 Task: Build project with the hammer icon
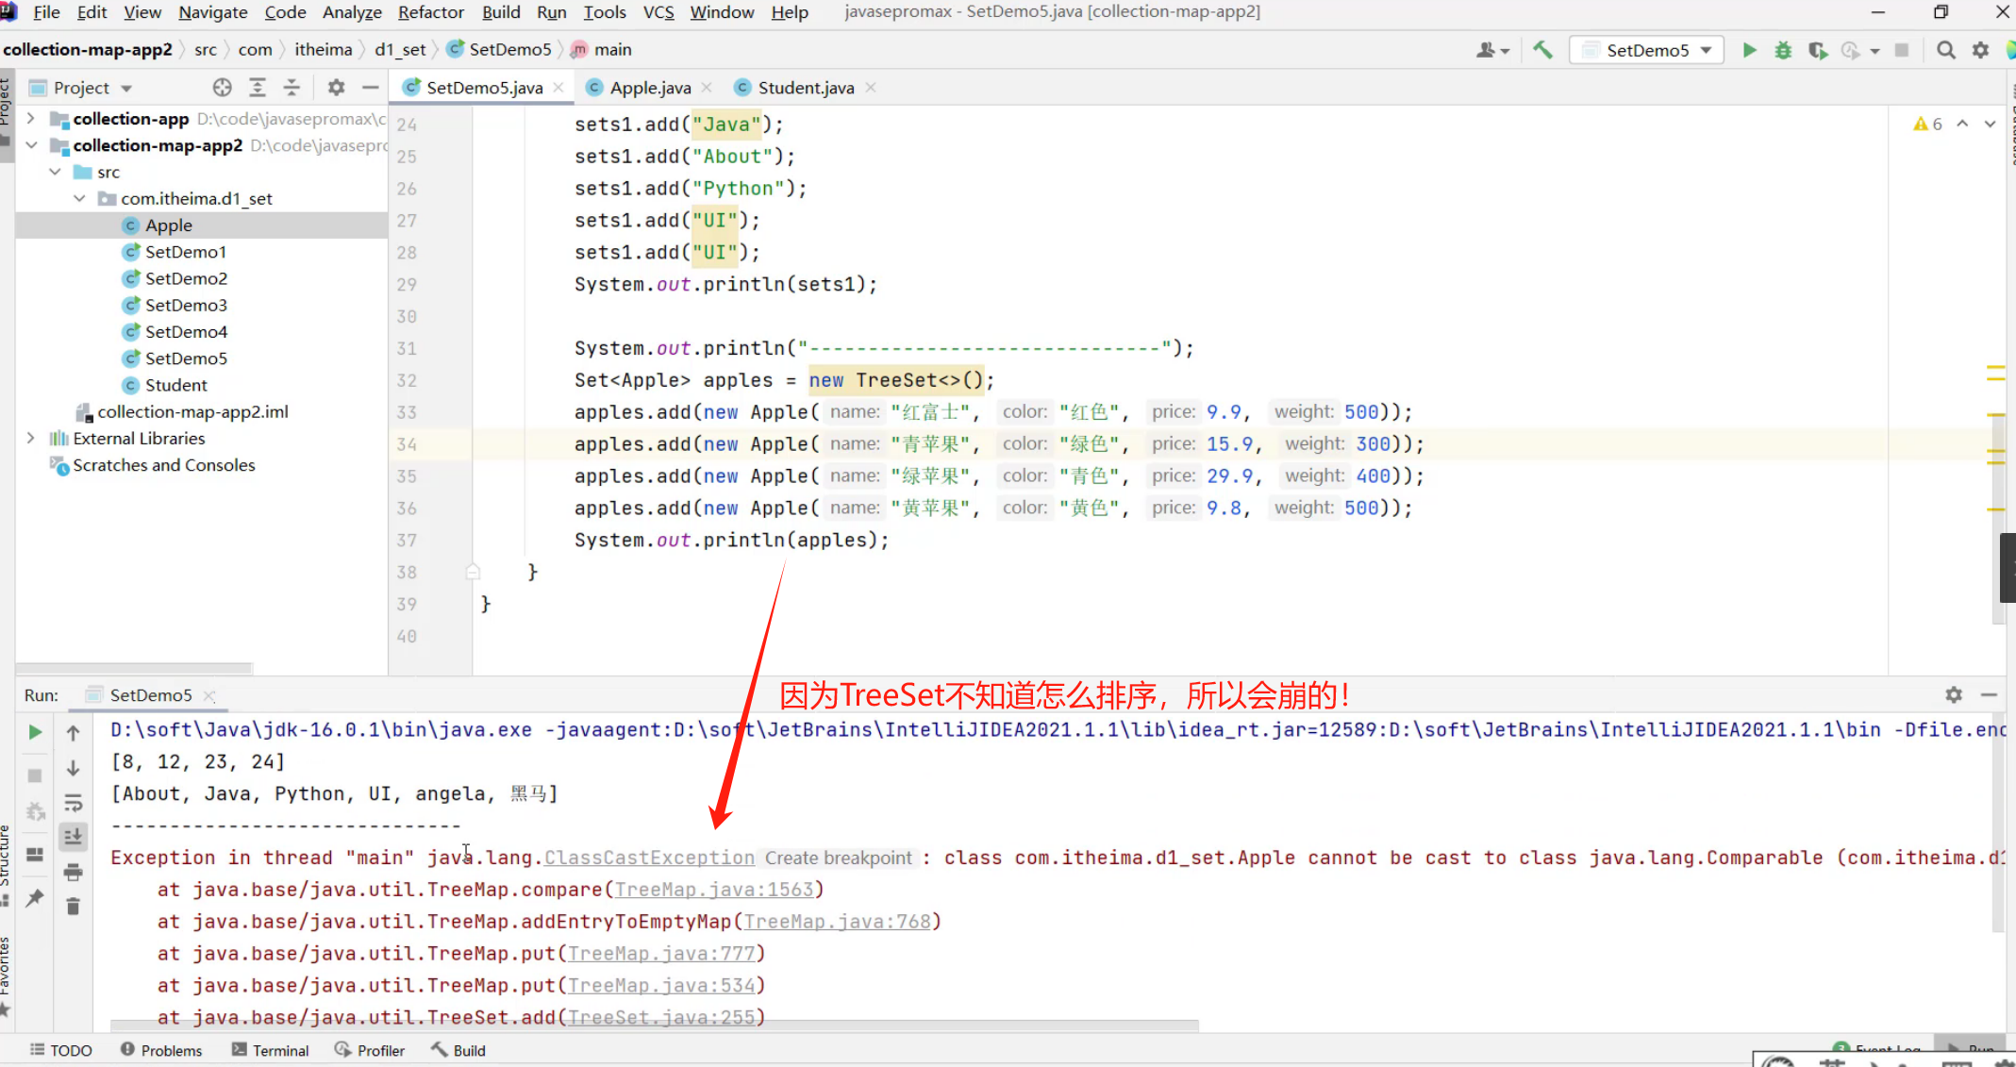click(1542, 50)
